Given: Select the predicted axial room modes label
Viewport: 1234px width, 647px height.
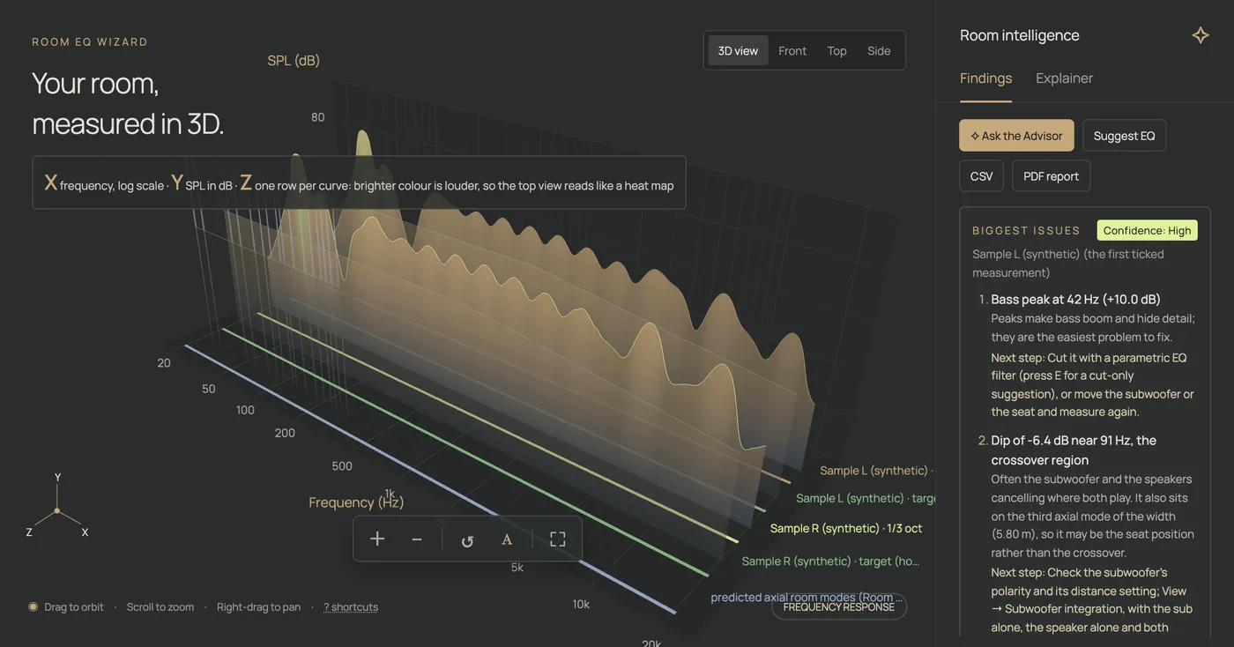Looking at the screenshot, I should (x=807, y=598).
